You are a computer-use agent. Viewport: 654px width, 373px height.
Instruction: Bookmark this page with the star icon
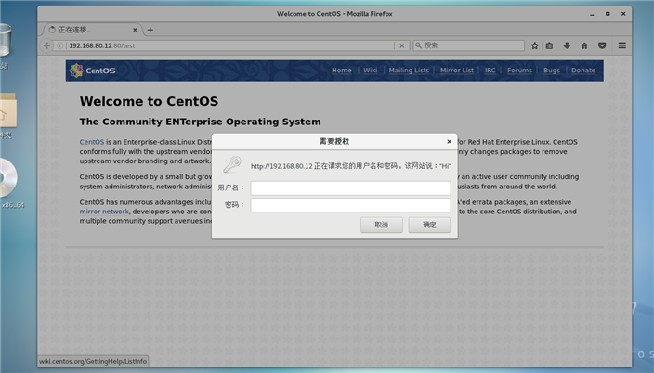[x=535, y=45]
